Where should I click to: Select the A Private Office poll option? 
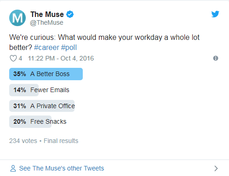click(42, 106)
